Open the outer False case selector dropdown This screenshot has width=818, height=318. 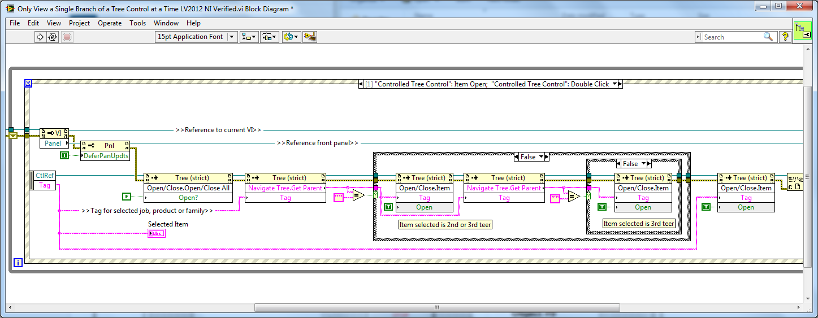[540, 157]
